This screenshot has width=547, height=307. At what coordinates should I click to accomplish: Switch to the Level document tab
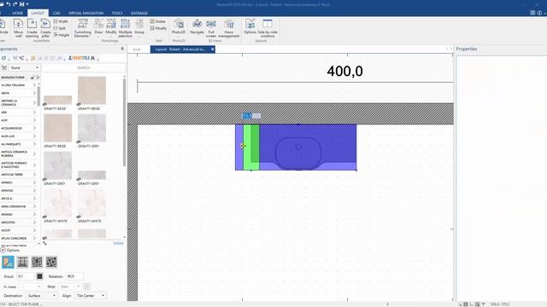(x=137, y=49)
